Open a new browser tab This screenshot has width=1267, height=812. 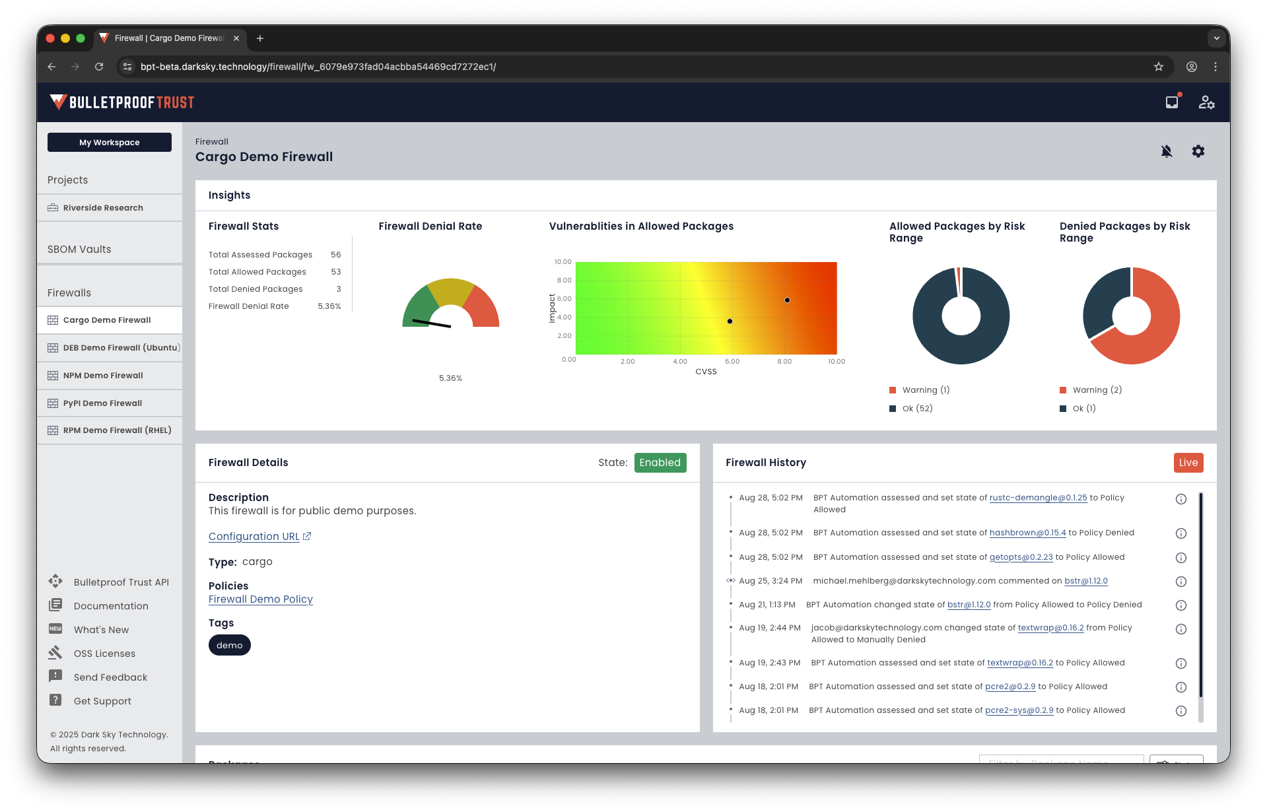point(260,38)
